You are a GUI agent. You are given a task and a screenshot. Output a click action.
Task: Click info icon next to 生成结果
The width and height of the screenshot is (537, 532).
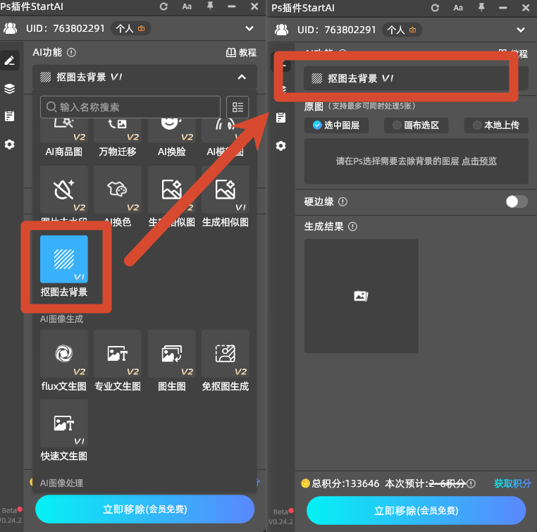point(353,227)
